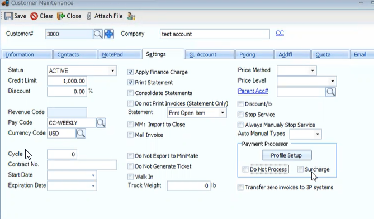Toggle Do Not Process checkbox
374x219 pixels.
(x=245, y=169)
